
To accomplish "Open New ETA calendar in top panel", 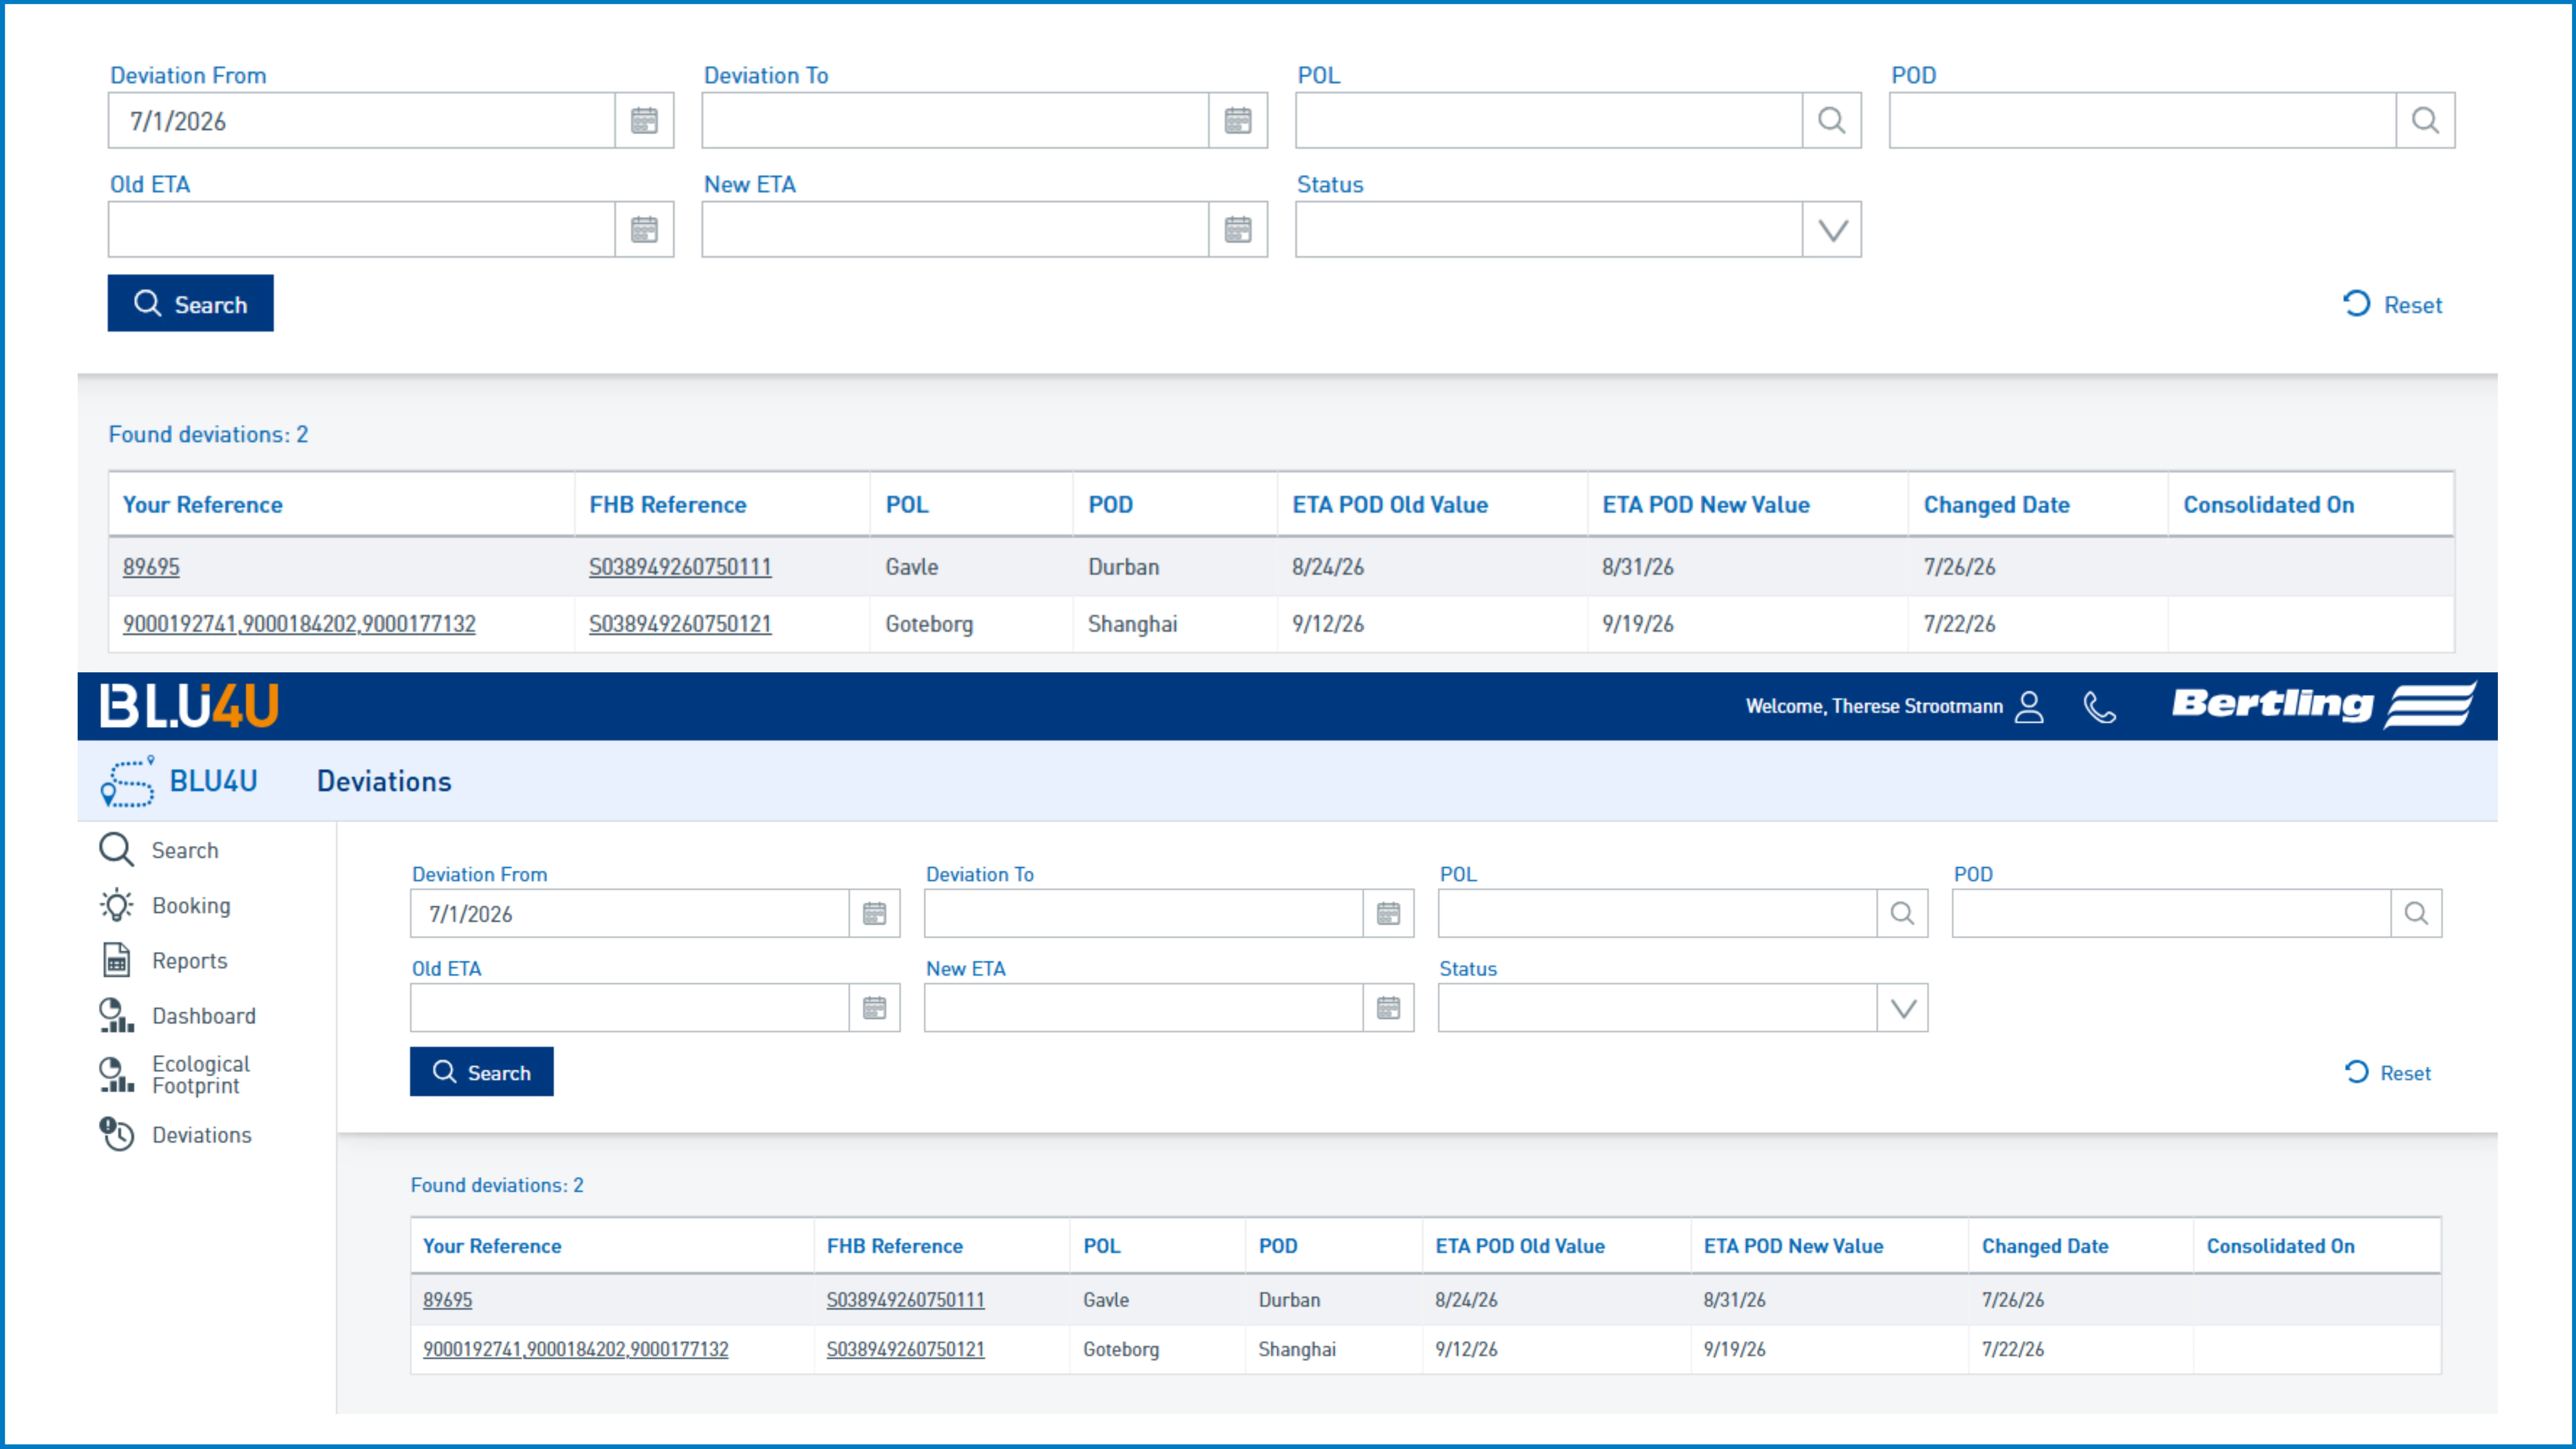I will tap(1238, 230).
